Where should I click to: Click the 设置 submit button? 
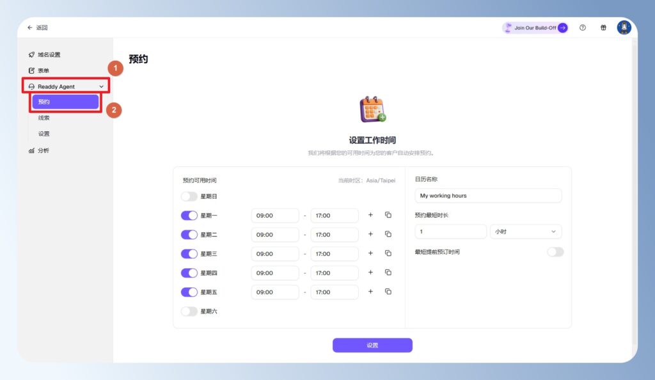372,345
